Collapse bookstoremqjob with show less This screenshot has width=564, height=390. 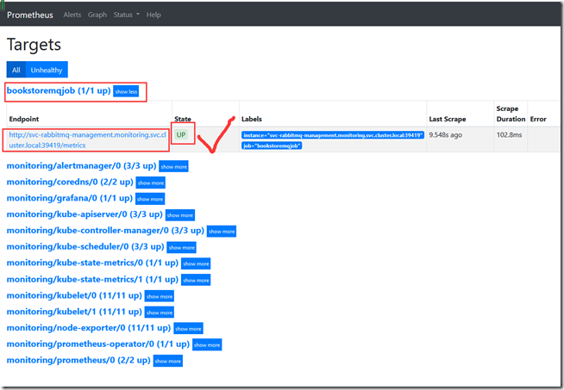(126, 91)
